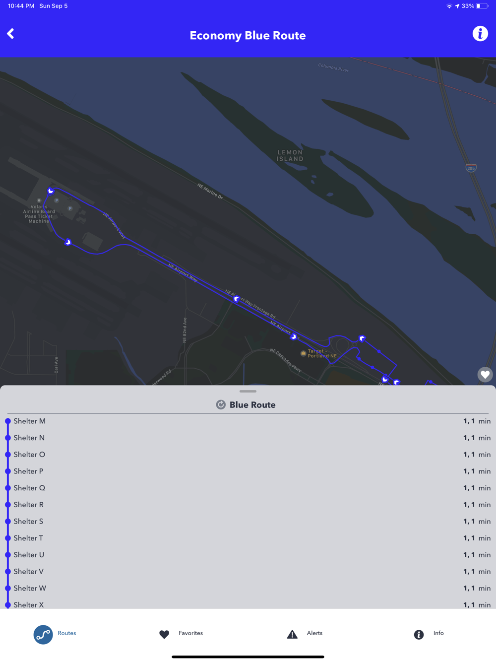Tap the NE Cascades Pkwy label
This screenshot has height=662, width=496.
(x=286, y=360)
